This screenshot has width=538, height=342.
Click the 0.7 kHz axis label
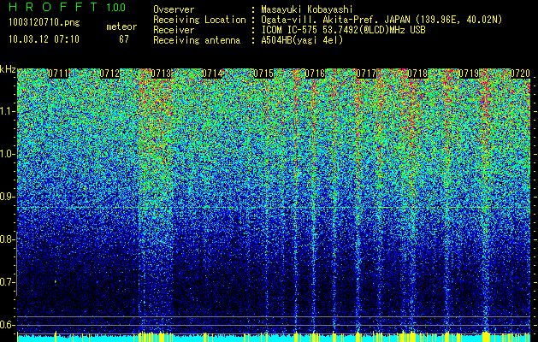(x=7, y=282)
